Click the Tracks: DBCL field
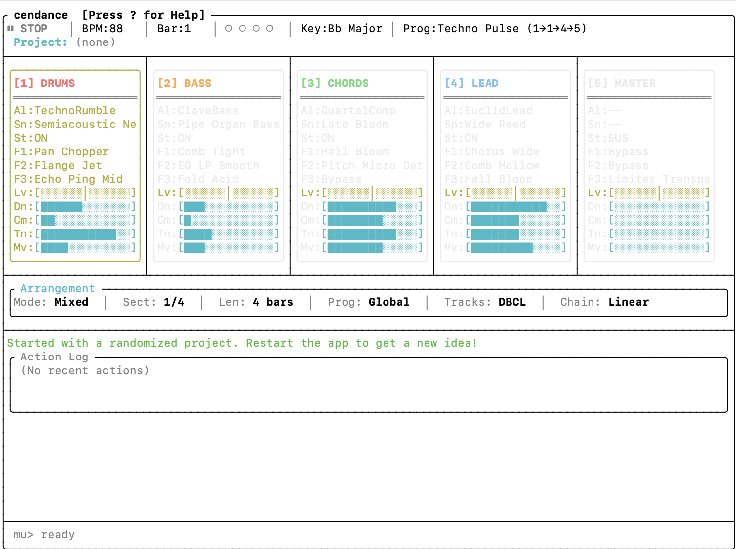The height and width of the screenshot is (549, 736). tap(485, 302)
